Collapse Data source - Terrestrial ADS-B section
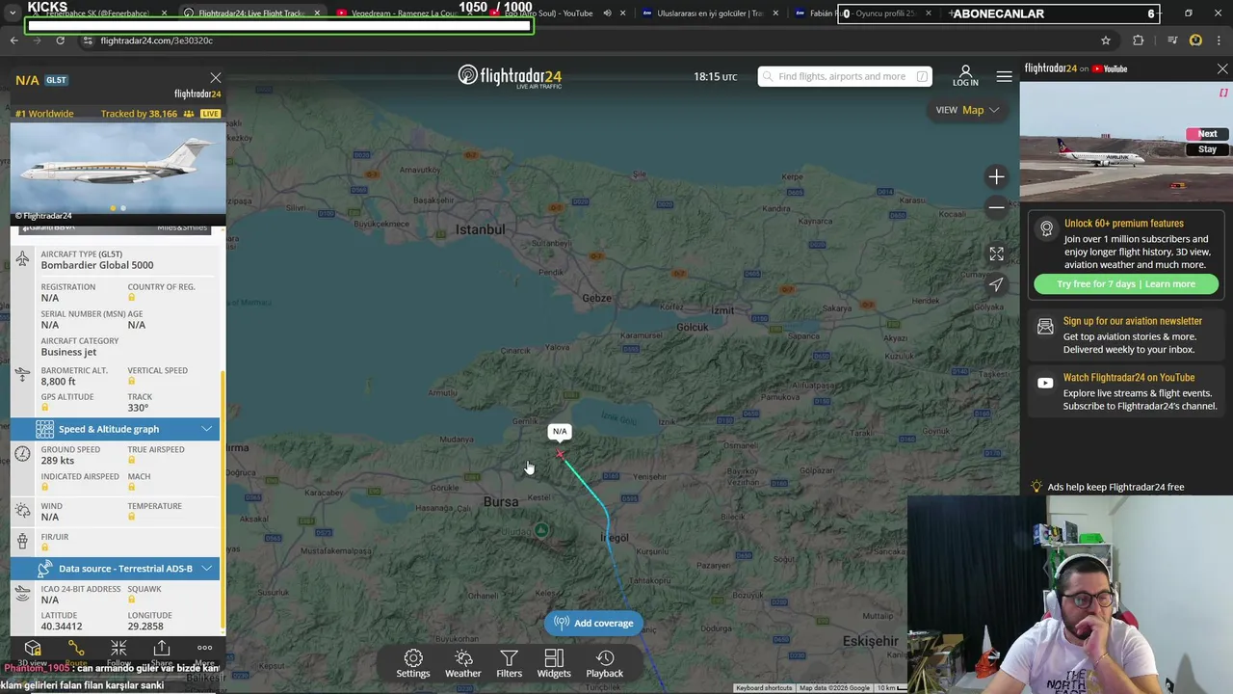The image size is (1233, 694). 206,569
